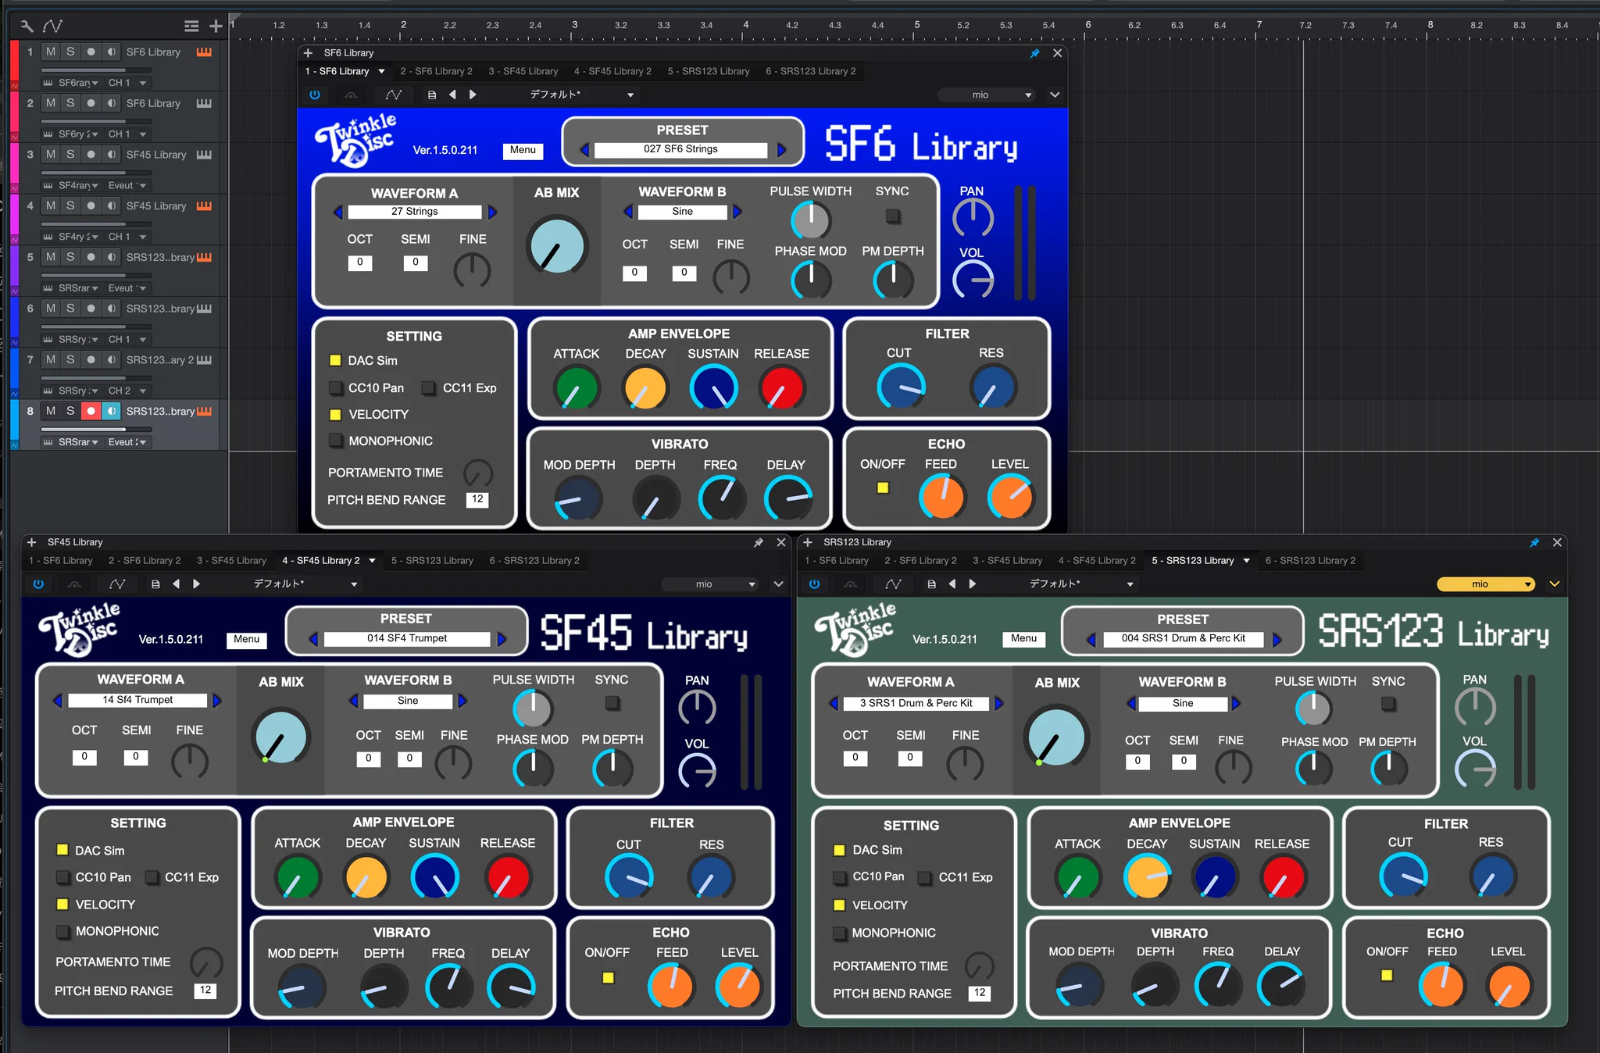The height and width of the screenshot is (1053, 1600).
Task: Disable ECHO ON/OFF in SRS123 Library
Action: click(1387, 975)
